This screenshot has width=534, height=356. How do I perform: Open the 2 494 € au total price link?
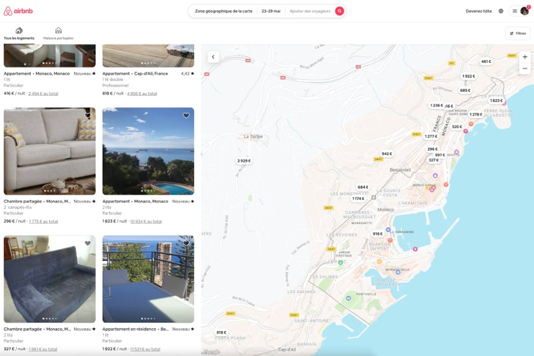(42, 93)
